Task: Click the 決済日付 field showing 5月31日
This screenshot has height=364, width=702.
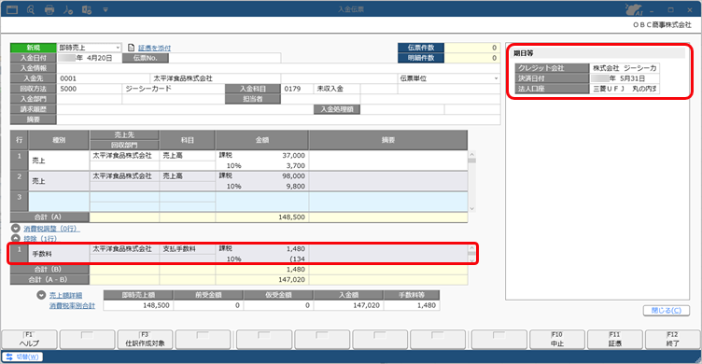Action: (x=625, y=78)
